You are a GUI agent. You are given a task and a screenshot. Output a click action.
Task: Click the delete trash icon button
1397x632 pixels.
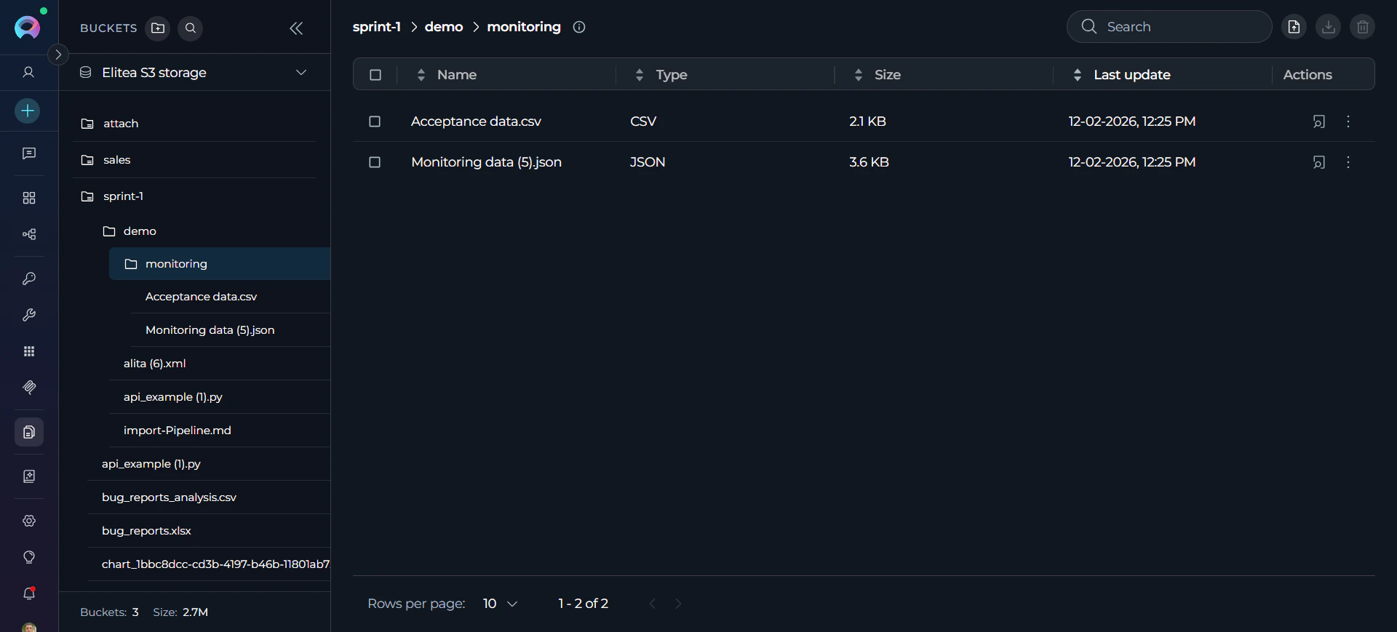1363,27
